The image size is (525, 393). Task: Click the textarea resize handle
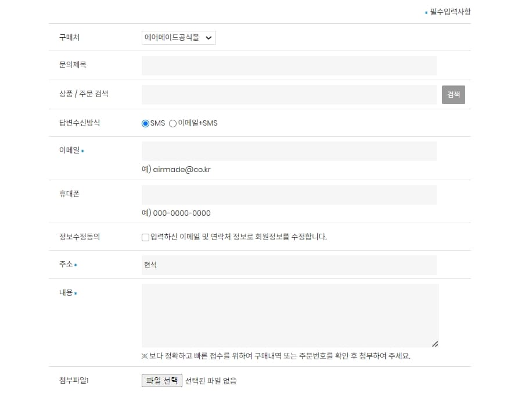435,344
